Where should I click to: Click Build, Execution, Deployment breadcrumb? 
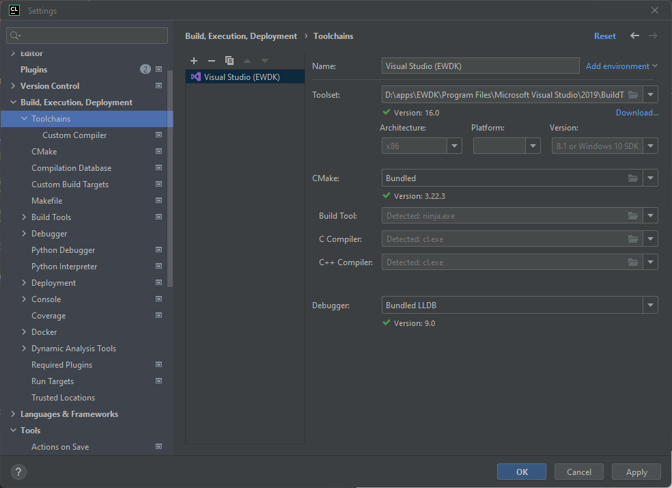(241, 36)
